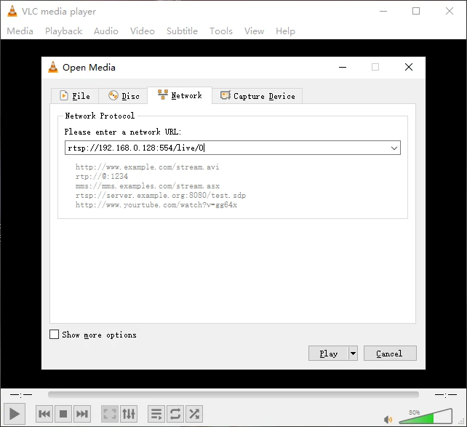This screenshot has width=467, height=427.
Task: Click remaining time label right of seek bar
Action: coord(446,395)
